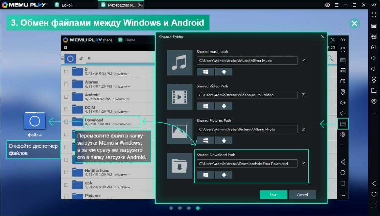Screen dimensions: 380x216
Task: Click APK icon in the tutorial's inner sidebar
Action: [x=343, y=71]
